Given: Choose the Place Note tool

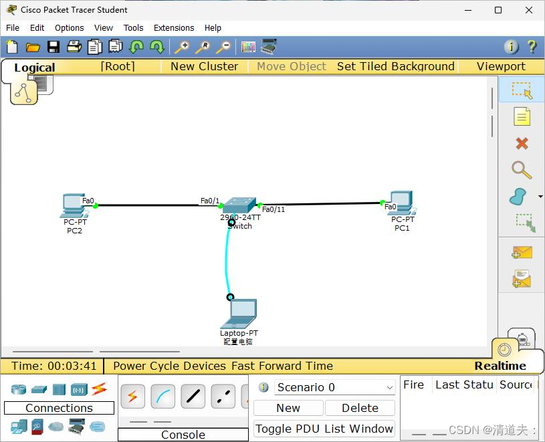Looking at the screenshot, I should click(x=522, y=116).
